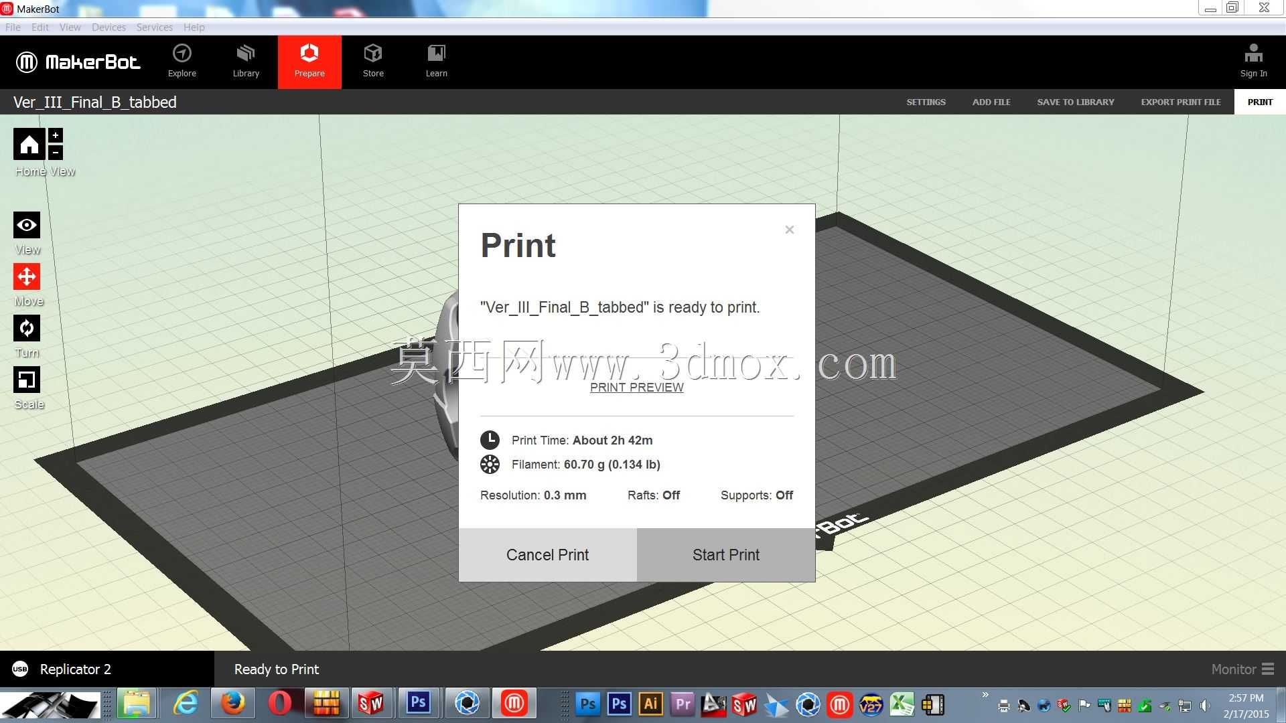Click the Ready to Print status text
Screen dimensions: 1286x723
(x=277, y=669)
